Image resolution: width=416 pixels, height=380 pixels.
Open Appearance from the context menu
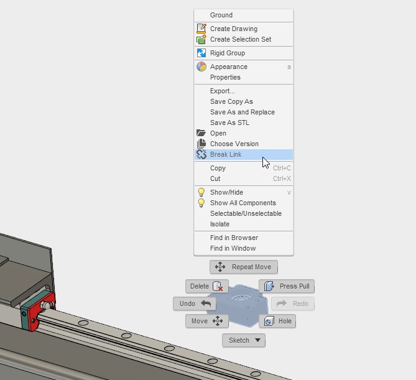coord(244,67)
